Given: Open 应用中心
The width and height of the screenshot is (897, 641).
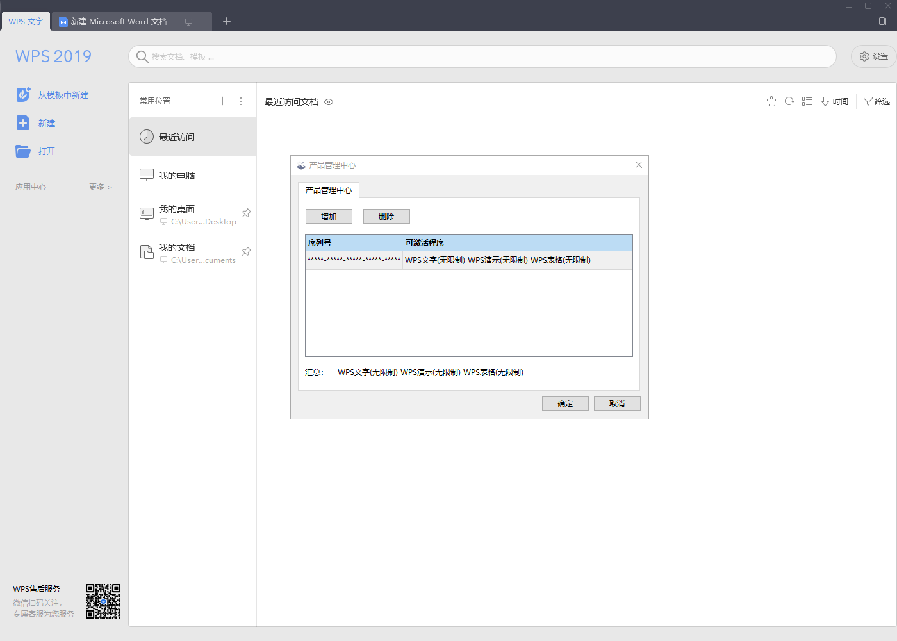Looking at the screenshot, I should [31, 187].
